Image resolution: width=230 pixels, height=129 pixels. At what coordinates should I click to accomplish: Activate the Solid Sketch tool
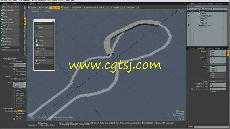(44, 60)
